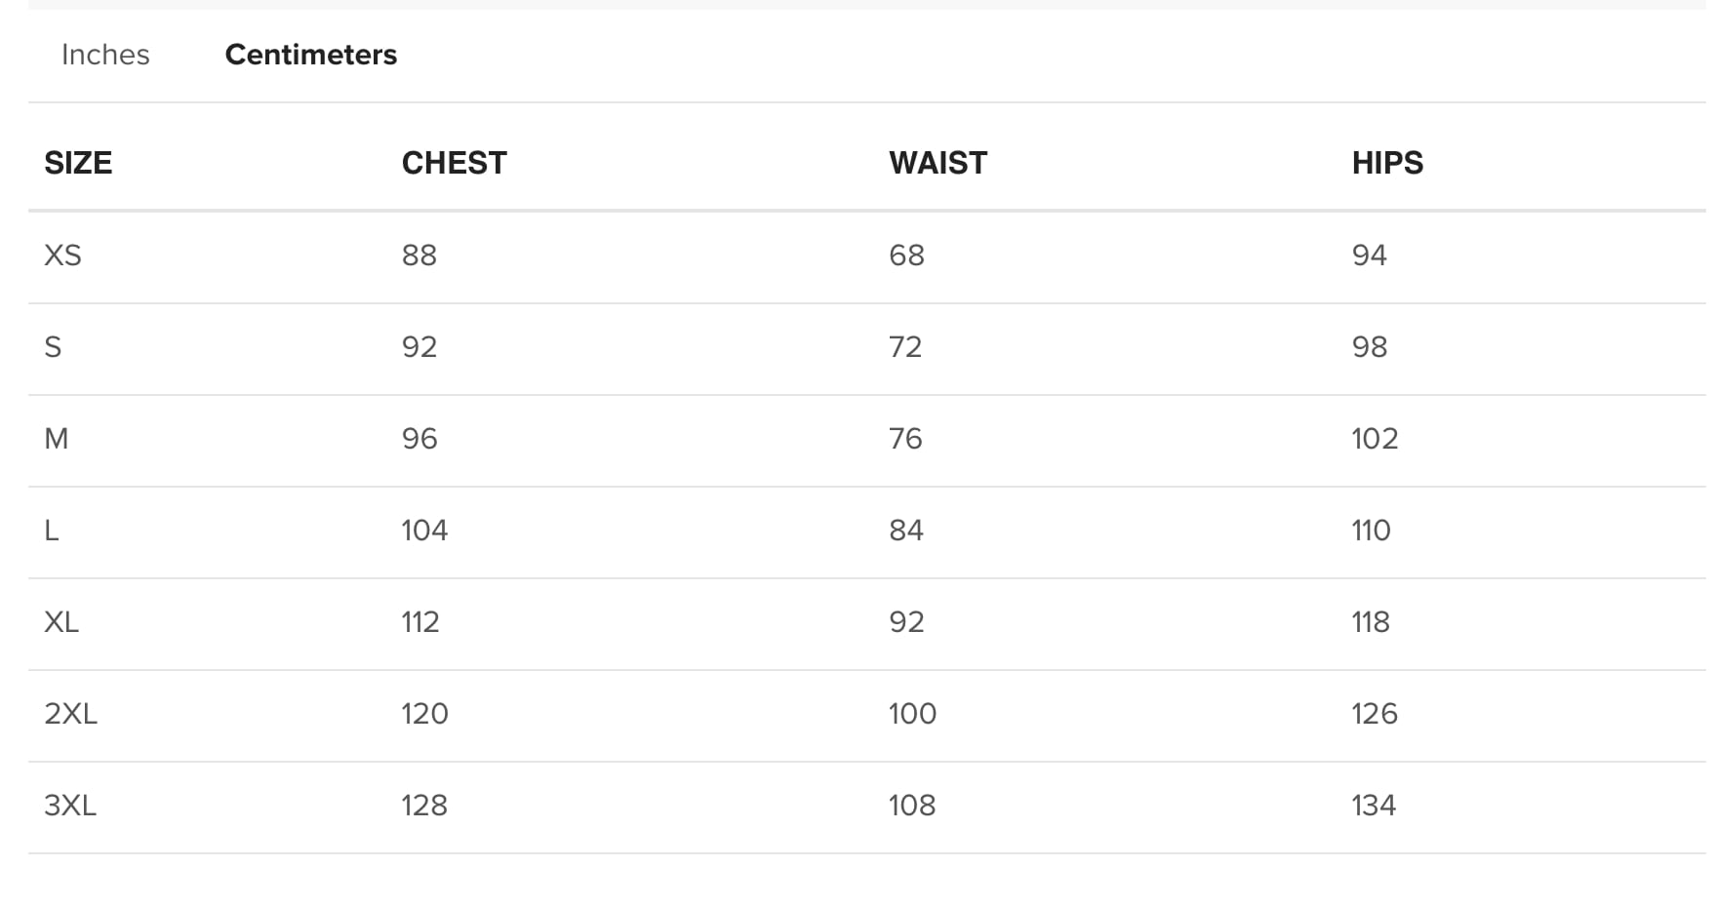Click the WAIST column header
This screenshot has width=1717, height=907.
tap(938, 163)
